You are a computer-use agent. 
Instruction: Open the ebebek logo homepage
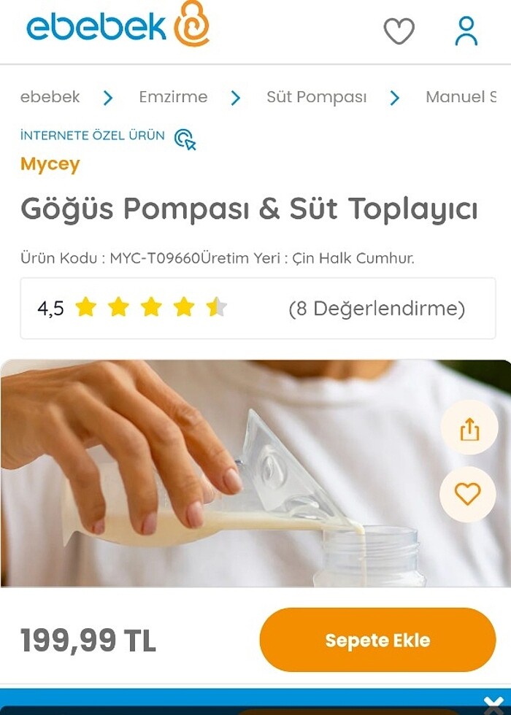click(118, 24)
